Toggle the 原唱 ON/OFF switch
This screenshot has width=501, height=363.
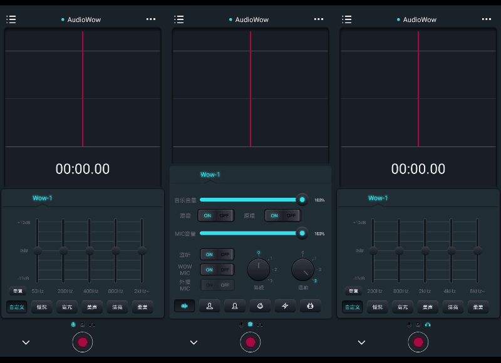282,215
